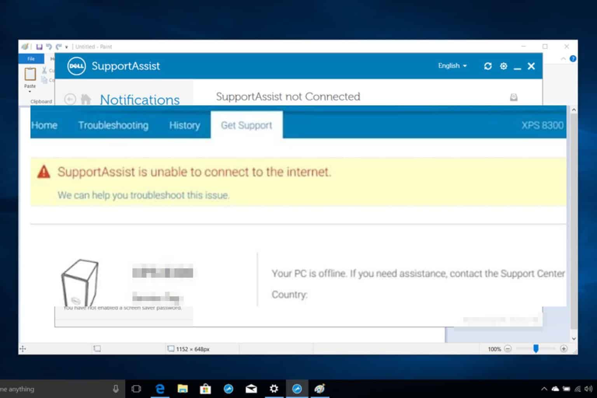
Task: Click the link 'We can help you troubleshoot this issue'
Action: (x=143, y=195)
